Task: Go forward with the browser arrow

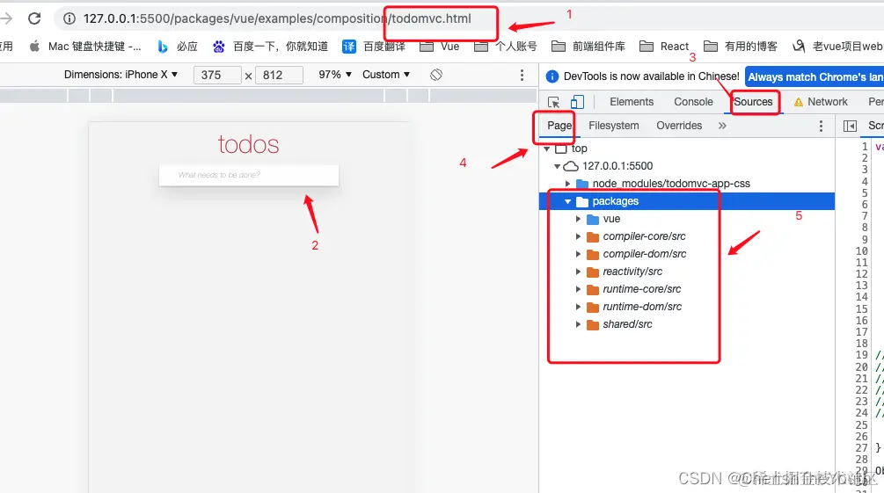Action: coord(7,18)
